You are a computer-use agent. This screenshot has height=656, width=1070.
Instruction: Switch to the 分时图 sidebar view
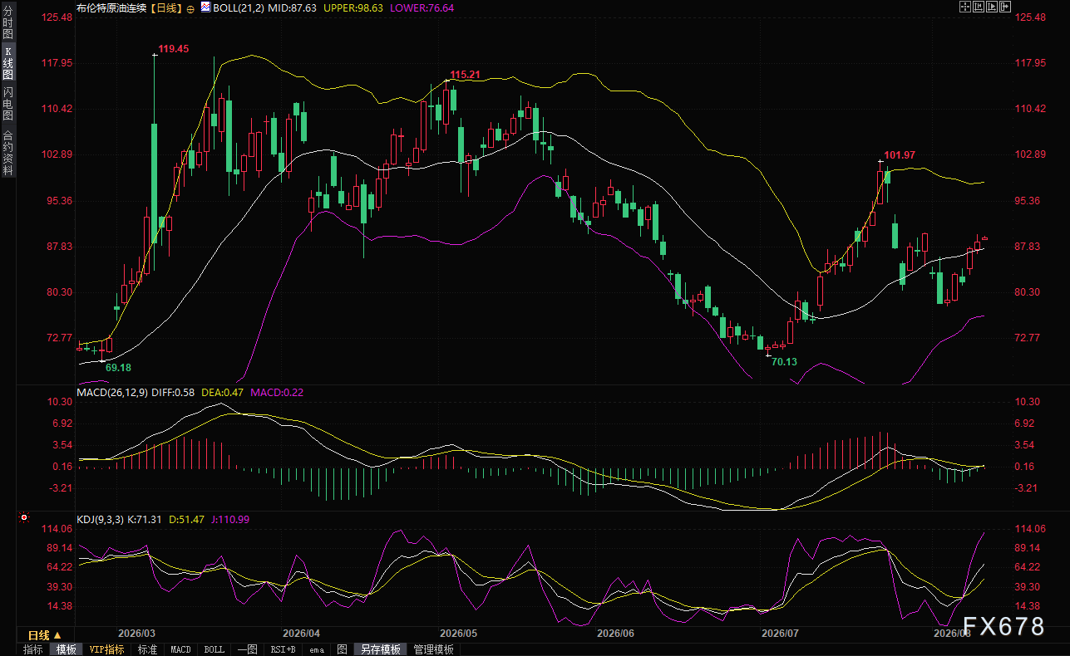click(8, 23)
